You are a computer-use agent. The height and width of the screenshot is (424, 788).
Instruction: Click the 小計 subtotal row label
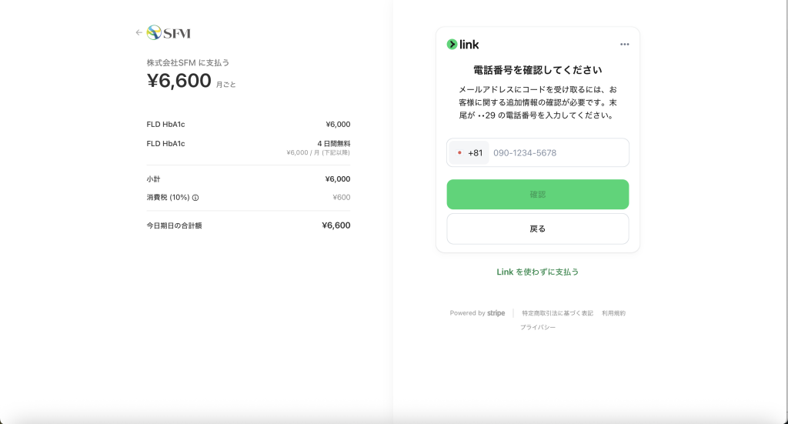(x=153, y=179)
